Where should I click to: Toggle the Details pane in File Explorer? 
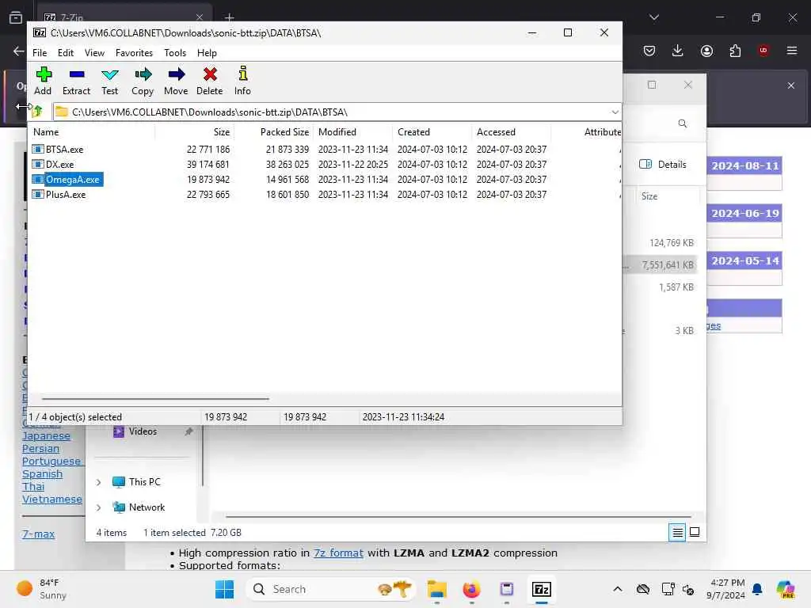click(663, 165)
